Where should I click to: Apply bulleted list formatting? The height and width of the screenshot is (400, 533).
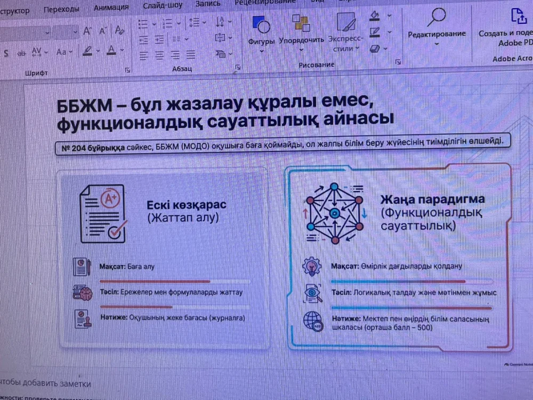[x=143, y=24]
